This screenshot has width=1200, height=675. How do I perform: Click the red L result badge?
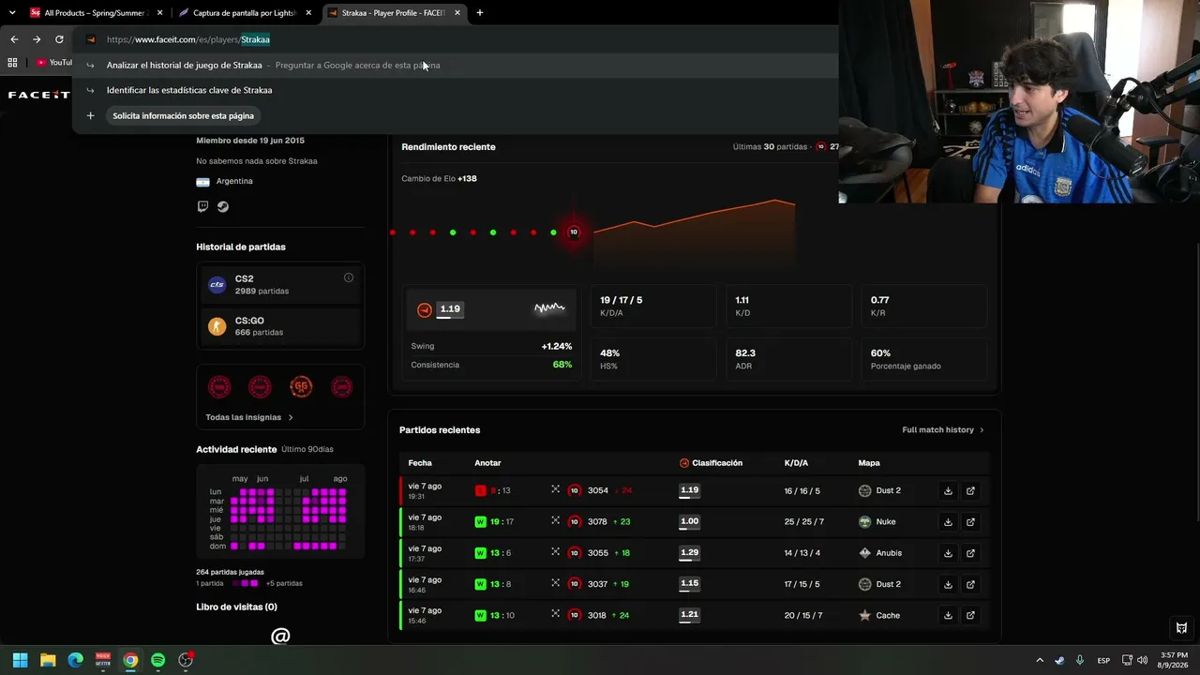tap(481, 490)
